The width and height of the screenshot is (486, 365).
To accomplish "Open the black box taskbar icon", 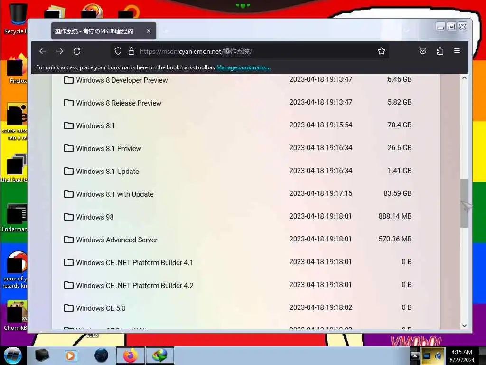I will coord(42,355).
